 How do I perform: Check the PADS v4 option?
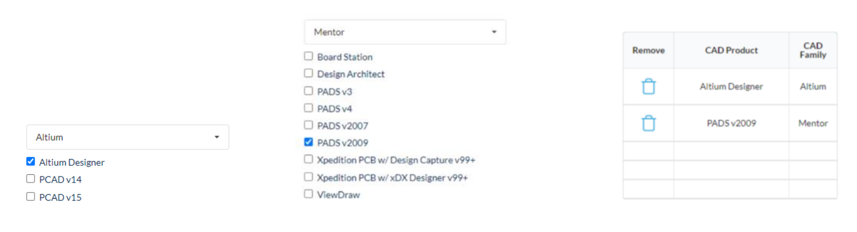coord(308,108)
